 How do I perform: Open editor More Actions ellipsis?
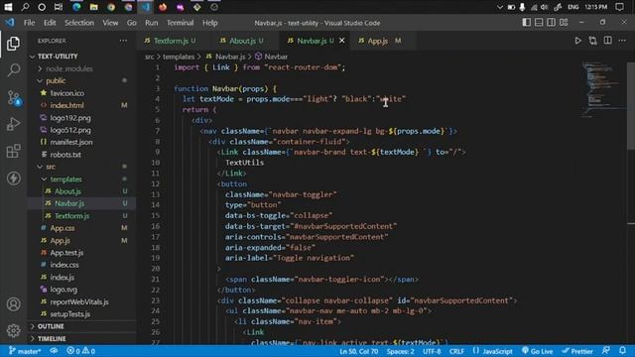pos(622,41)
